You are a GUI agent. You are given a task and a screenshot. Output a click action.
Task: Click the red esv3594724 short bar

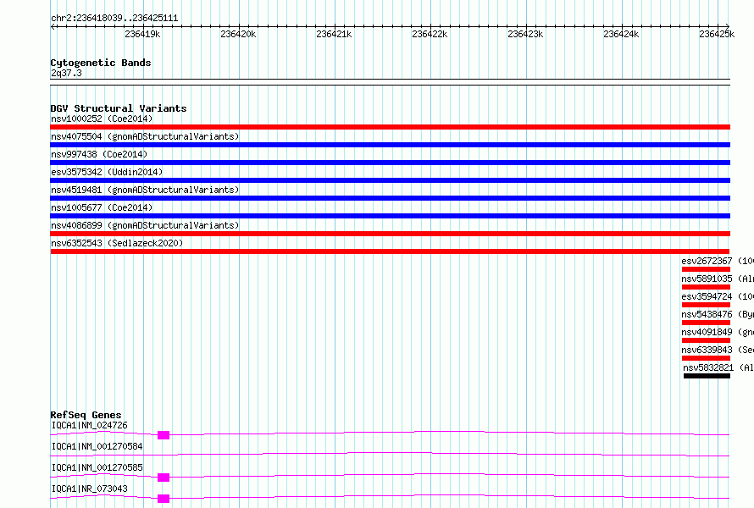pos(706,305)
